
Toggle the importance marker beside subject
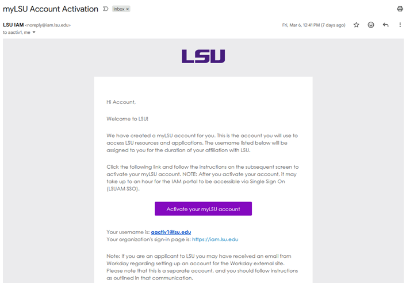(x=105, y=9)
